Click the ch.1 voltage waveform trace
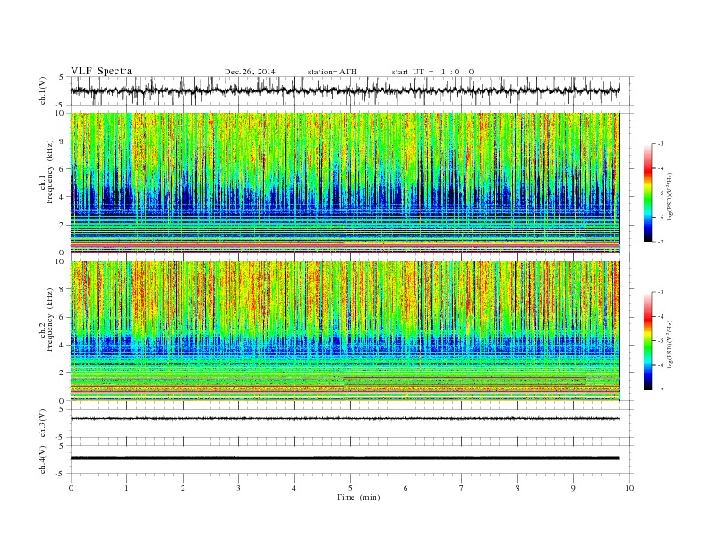This screenshot has width=709, height=548. [345, 90]
